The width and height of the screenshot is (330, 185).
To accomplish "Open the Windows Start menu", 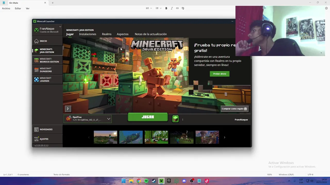I will 123,181.
